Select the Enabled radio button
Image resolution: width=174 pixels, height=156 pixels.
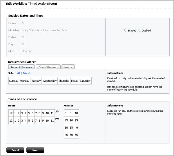(x=126, y=30)
